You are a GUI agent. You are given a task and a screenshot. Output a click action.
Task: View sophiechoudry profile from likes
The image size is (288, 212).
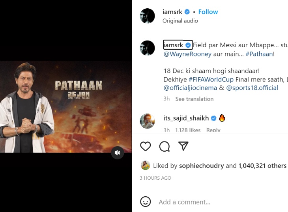[201, 166]
